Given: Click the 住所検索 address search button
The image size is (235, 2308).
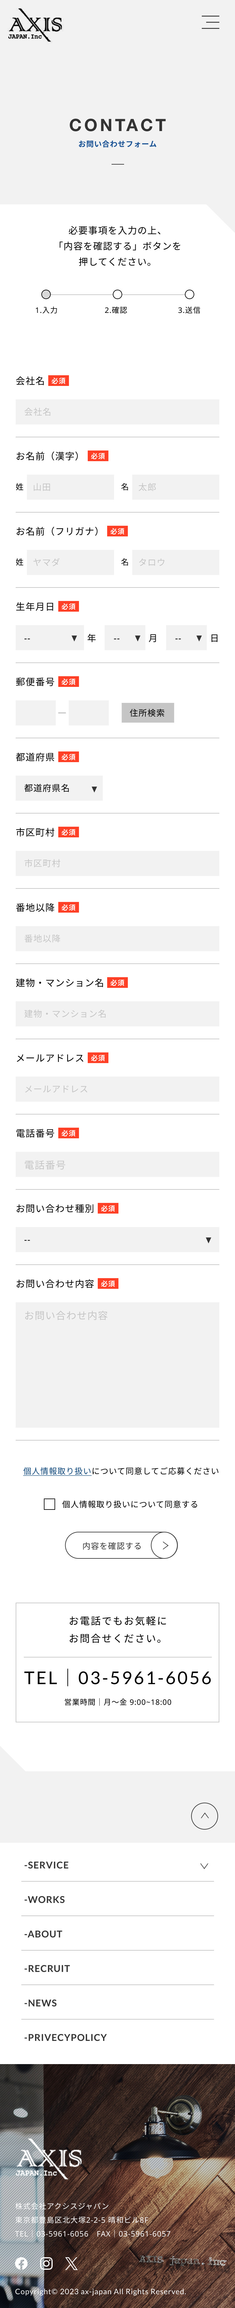Looking at the screenshot, I should (x=147, y=713).
